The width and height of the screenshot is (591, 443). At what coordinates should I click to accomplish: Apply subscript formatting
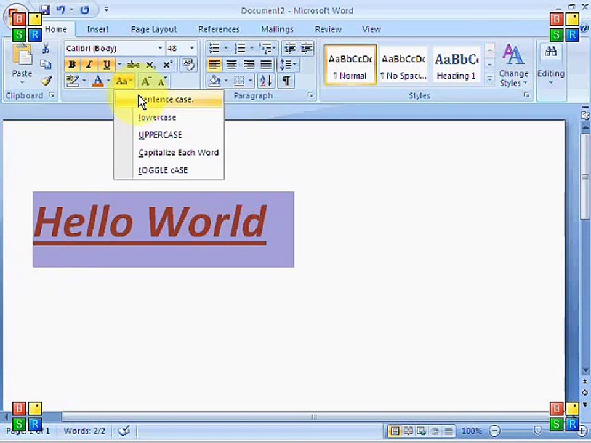150,65
